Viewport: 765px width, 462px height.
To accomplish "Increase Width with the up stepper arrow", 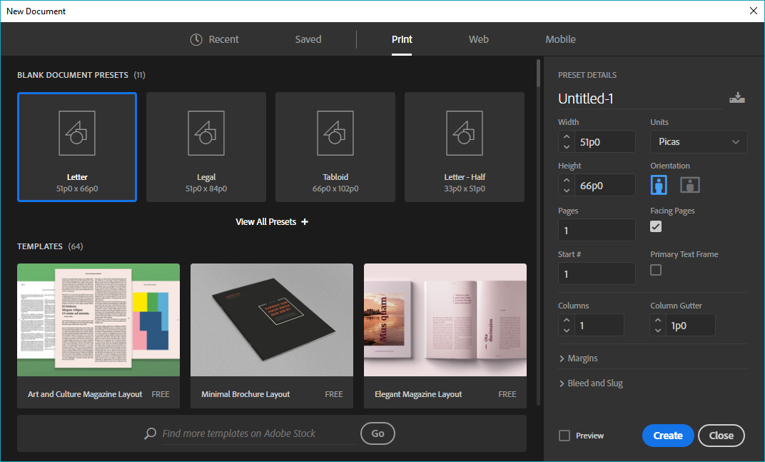I will coord(566,137).
